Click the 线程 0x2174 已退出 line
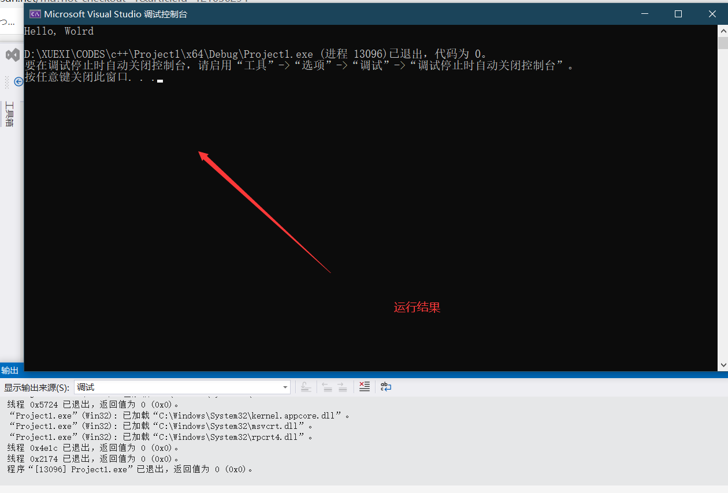This screenshot has width=728, height=493. (x=94, y=458)
